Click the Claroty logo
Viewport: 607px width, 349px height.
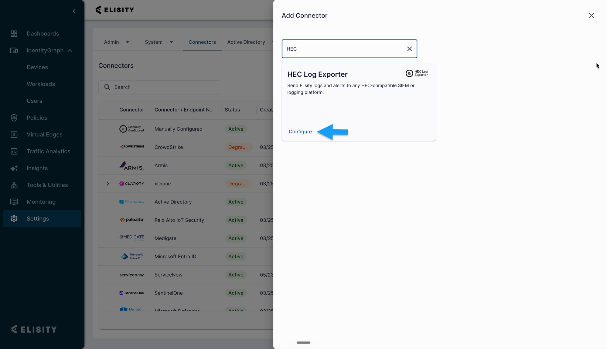[131, 184]
